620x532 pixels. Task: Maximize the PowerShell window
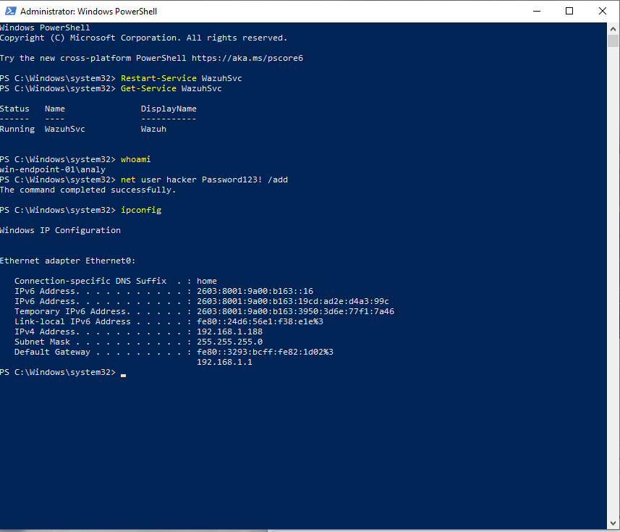569,11
